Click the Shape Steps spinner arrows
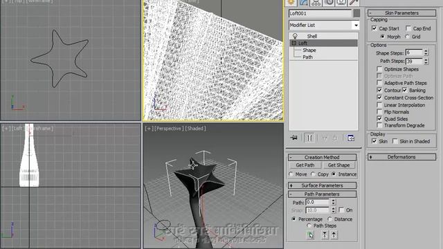 [x=426, y=53]
